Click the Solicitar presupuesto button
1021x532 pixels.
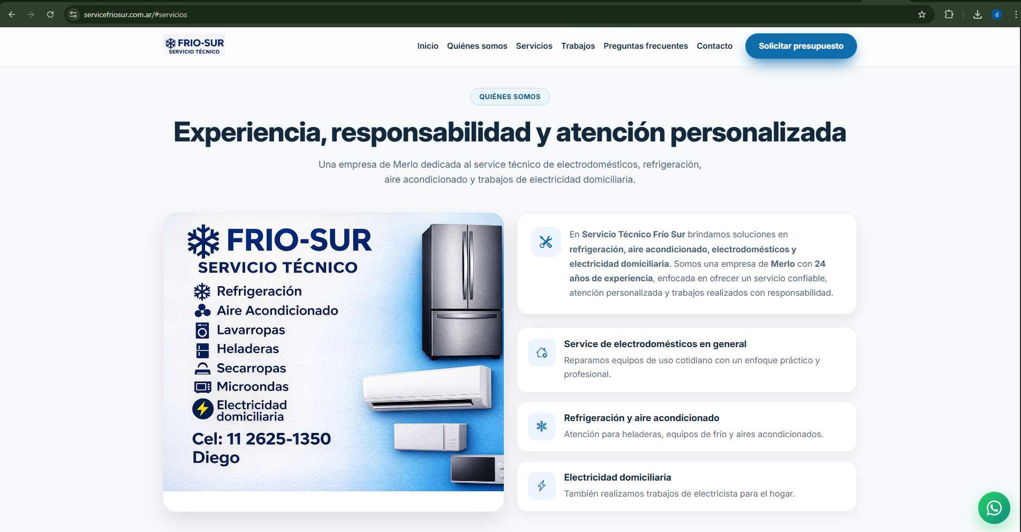click(x=801, y=46)
